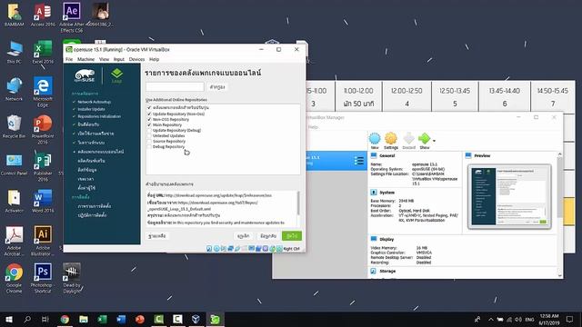Viewport: 582px width, 327px height.
Task: Open the File menu of the VM window
Action: 69,59
